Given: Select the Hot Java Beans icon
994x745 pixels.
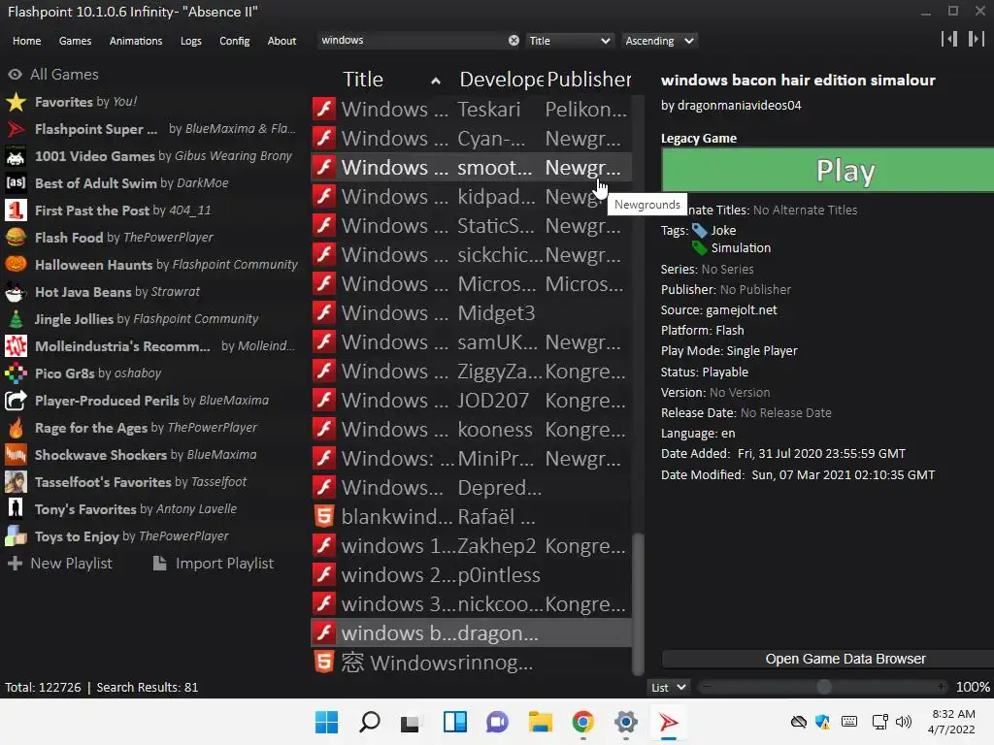Looking at the screenshot, I should pyautogui.click(x=16, y=292).
